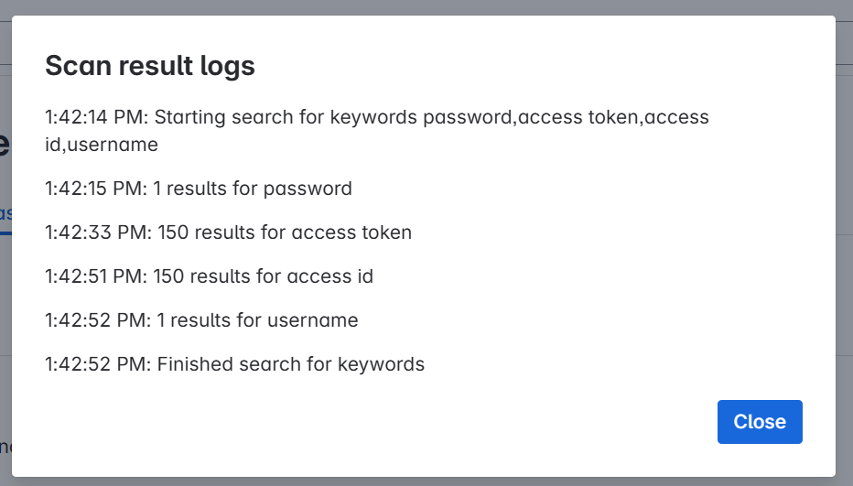Click the dimmed backdrop right of the dialog
The width and height of the screenshot is (853, 486).
click(x=844, y=245)
